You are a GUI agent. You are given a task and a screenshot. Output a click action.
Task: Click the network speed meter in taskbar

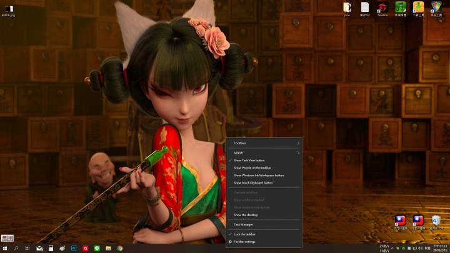[x=384, y=249]
